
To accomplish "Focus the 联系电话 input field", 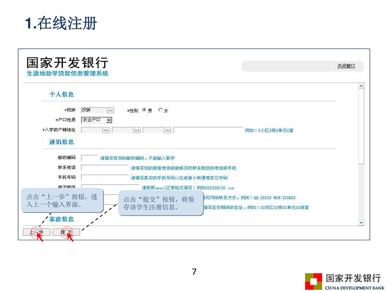I will [105, 168].
